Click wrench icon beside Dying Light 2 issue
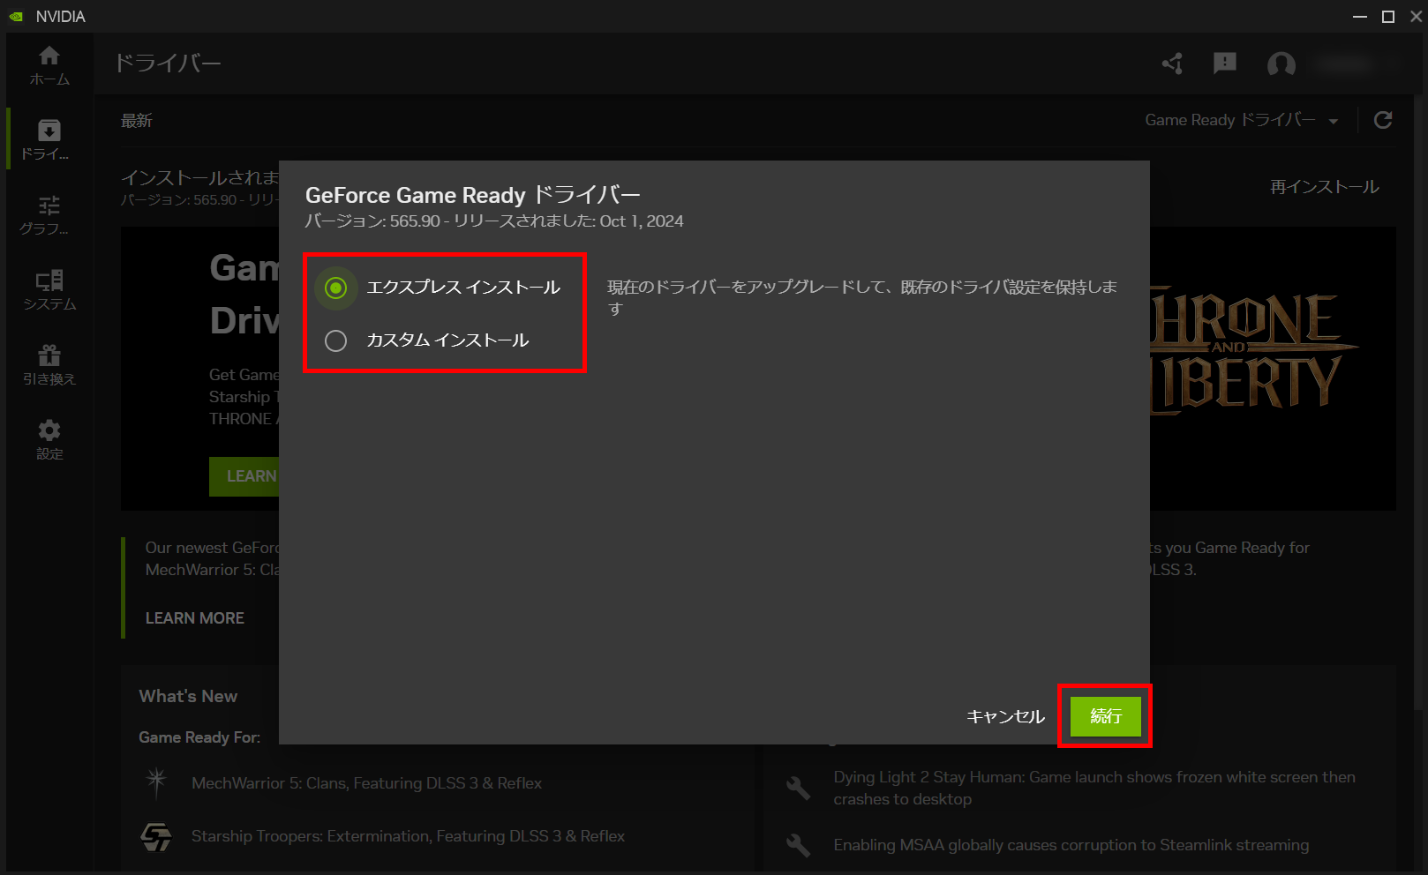Screen dimensions: 1428x875 coord(798,788)
